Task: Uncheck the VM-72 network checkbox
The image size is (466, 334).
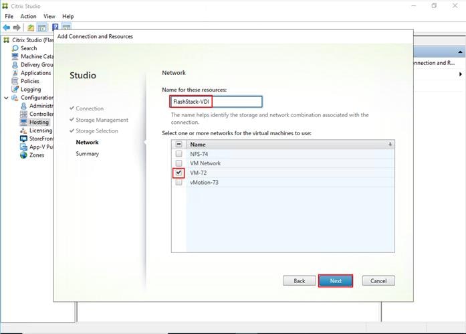Action: [x=179, y=173]
